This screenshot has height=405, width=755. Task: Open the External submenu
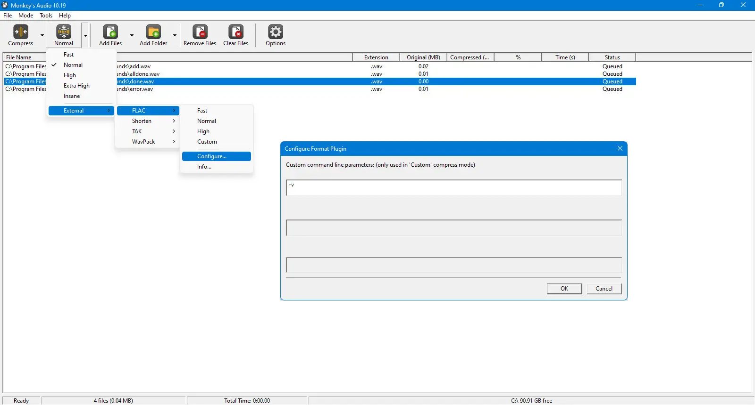[x=81, y=111]
